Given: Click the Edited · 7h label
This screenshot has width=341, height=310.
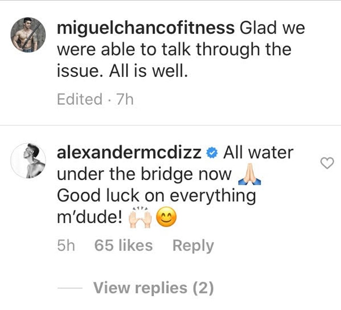Looking at the screenshot, I should pos(95,99).
